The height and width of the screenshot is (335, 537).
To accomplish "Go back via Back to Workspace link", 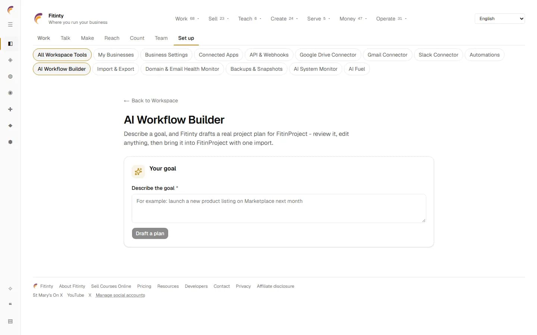I will click(x=151, y=100).
